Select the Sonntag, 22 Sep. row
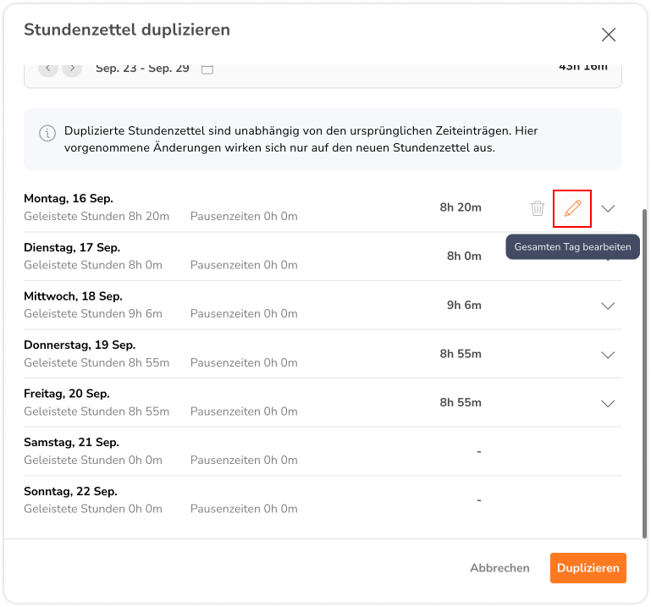Screen dimensions: 651x607 click(x=323, y=500)
